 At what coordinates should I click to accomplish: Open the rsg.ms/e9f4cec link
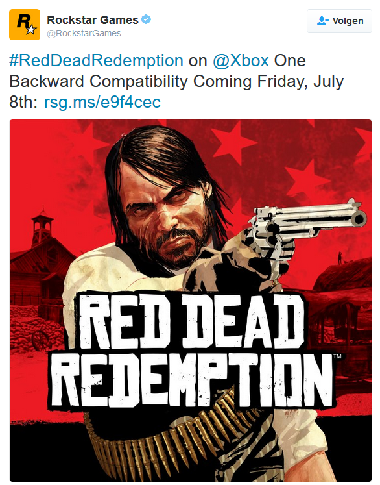tap(102, 102)
